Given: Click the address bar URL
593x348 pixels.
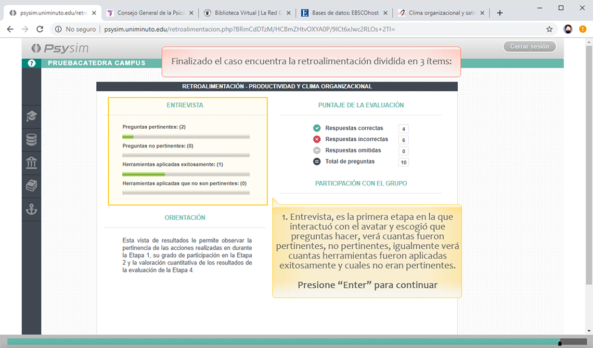Looking at the screenshot, I should pyautogui.click(x=250, y=29).
